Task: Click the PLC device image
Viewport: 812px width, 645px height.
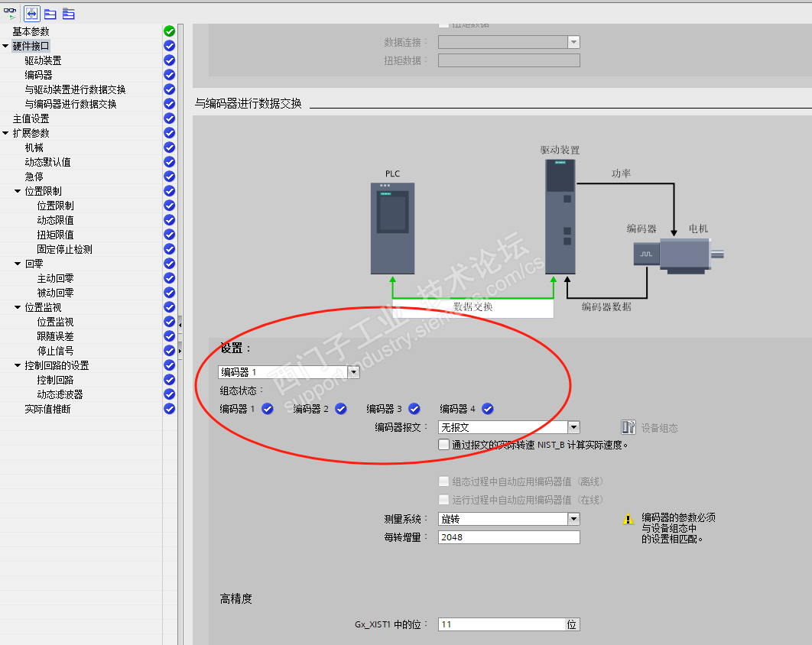Action: 392,229
